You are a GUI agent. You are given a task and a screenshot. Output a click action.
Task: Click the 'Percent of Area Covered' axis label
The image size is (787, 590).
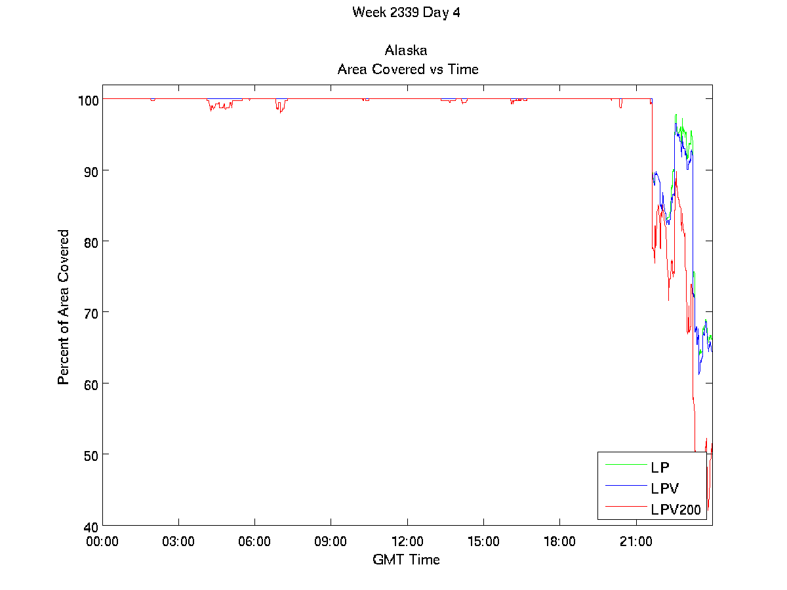tap(64, 307)
